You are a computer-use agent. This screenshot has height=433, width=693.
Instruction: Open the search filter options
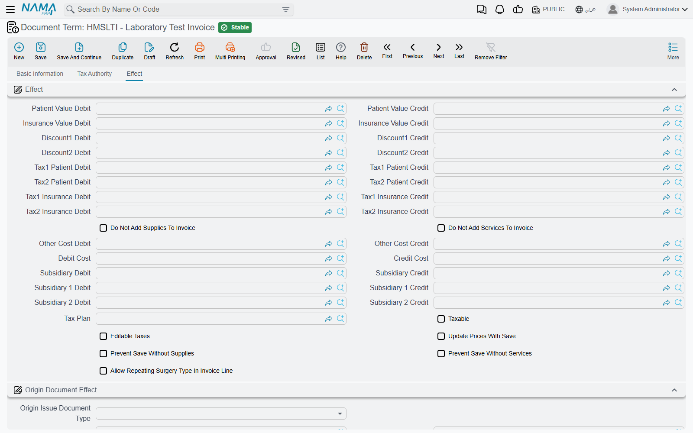[286, 10]
